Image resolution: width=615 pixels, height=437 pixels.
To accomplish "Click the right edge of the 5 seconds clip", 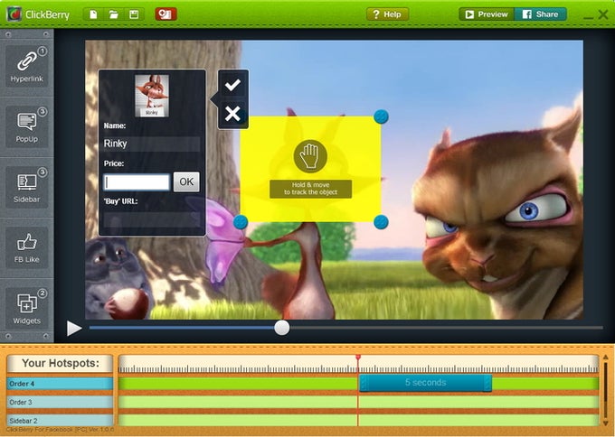I will coord(487,383).
